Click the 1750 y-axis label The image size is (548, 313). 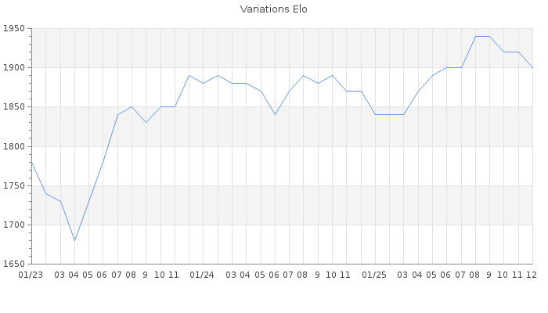(13, 186)
